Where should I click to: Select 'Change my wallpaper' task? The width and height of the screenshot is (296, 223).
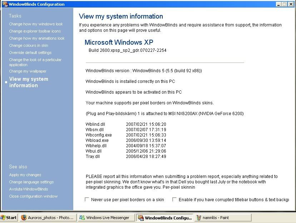28,71
